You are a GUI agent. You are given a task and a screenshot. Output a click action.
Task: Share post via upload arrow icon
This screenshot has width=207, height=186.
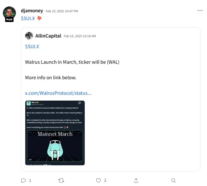point(136,180)
